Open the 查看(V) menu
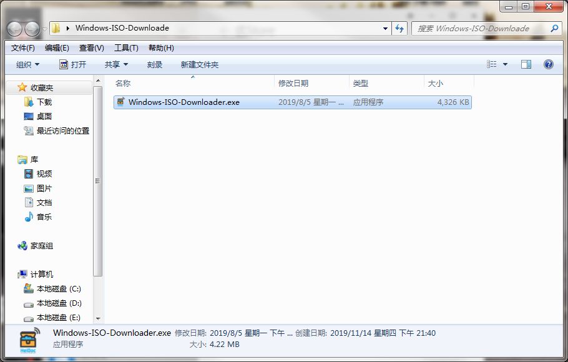Viewport: 568px width, 362px height. (x=92, y=48)
